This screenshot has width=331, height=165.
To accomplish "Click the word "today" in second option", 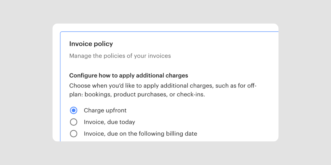I will pos(127,122).
